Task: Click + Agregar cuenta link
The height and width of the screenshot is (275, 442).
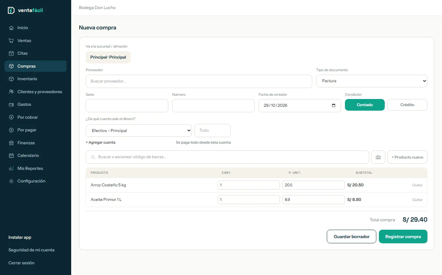Action: 100,142
